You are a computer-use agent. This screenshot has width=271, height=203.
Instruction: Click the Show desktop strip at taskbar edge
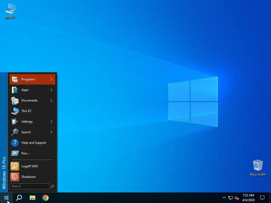click(x=270, y=198)
